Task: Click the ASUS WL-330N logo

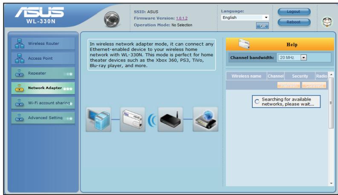Action: coord(40,15)
